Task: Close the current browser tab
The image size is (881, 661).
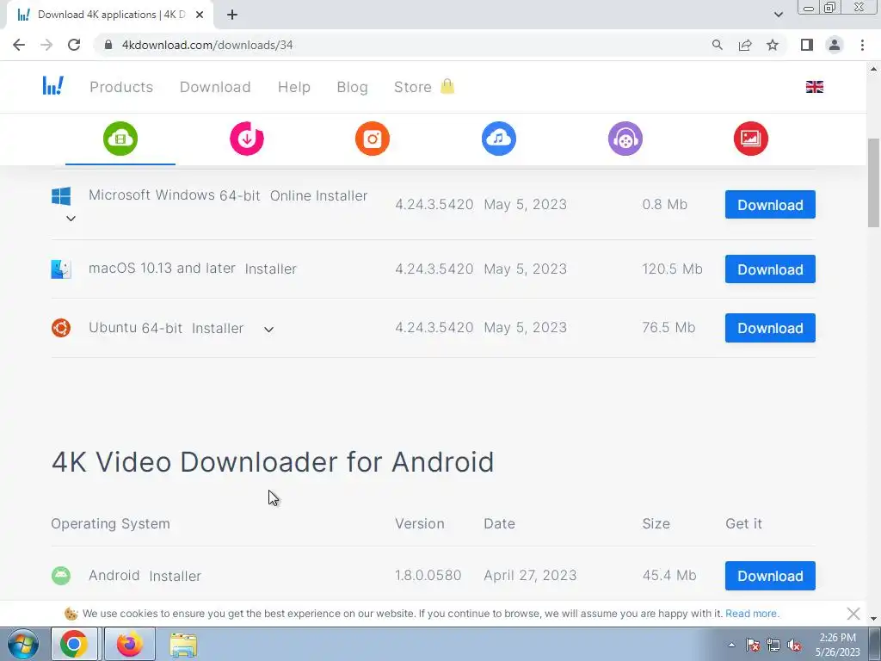Action: tap(200, 15)
